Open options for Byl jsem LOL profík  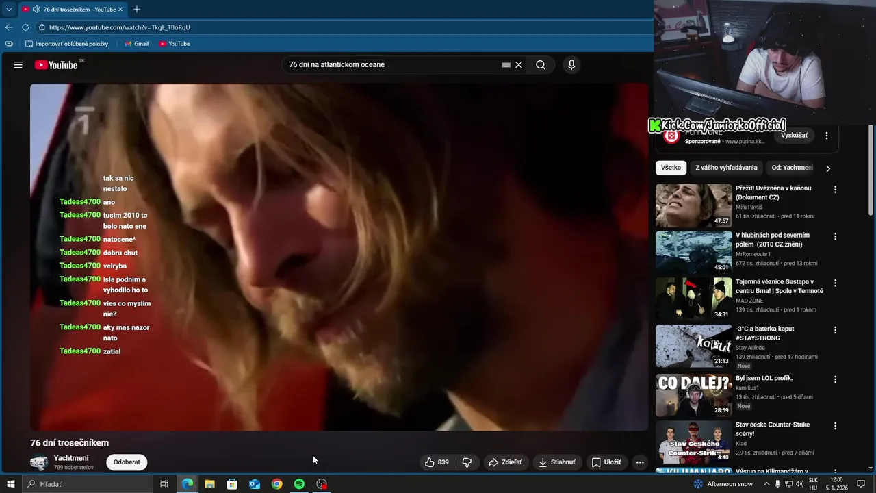[835, 379]
